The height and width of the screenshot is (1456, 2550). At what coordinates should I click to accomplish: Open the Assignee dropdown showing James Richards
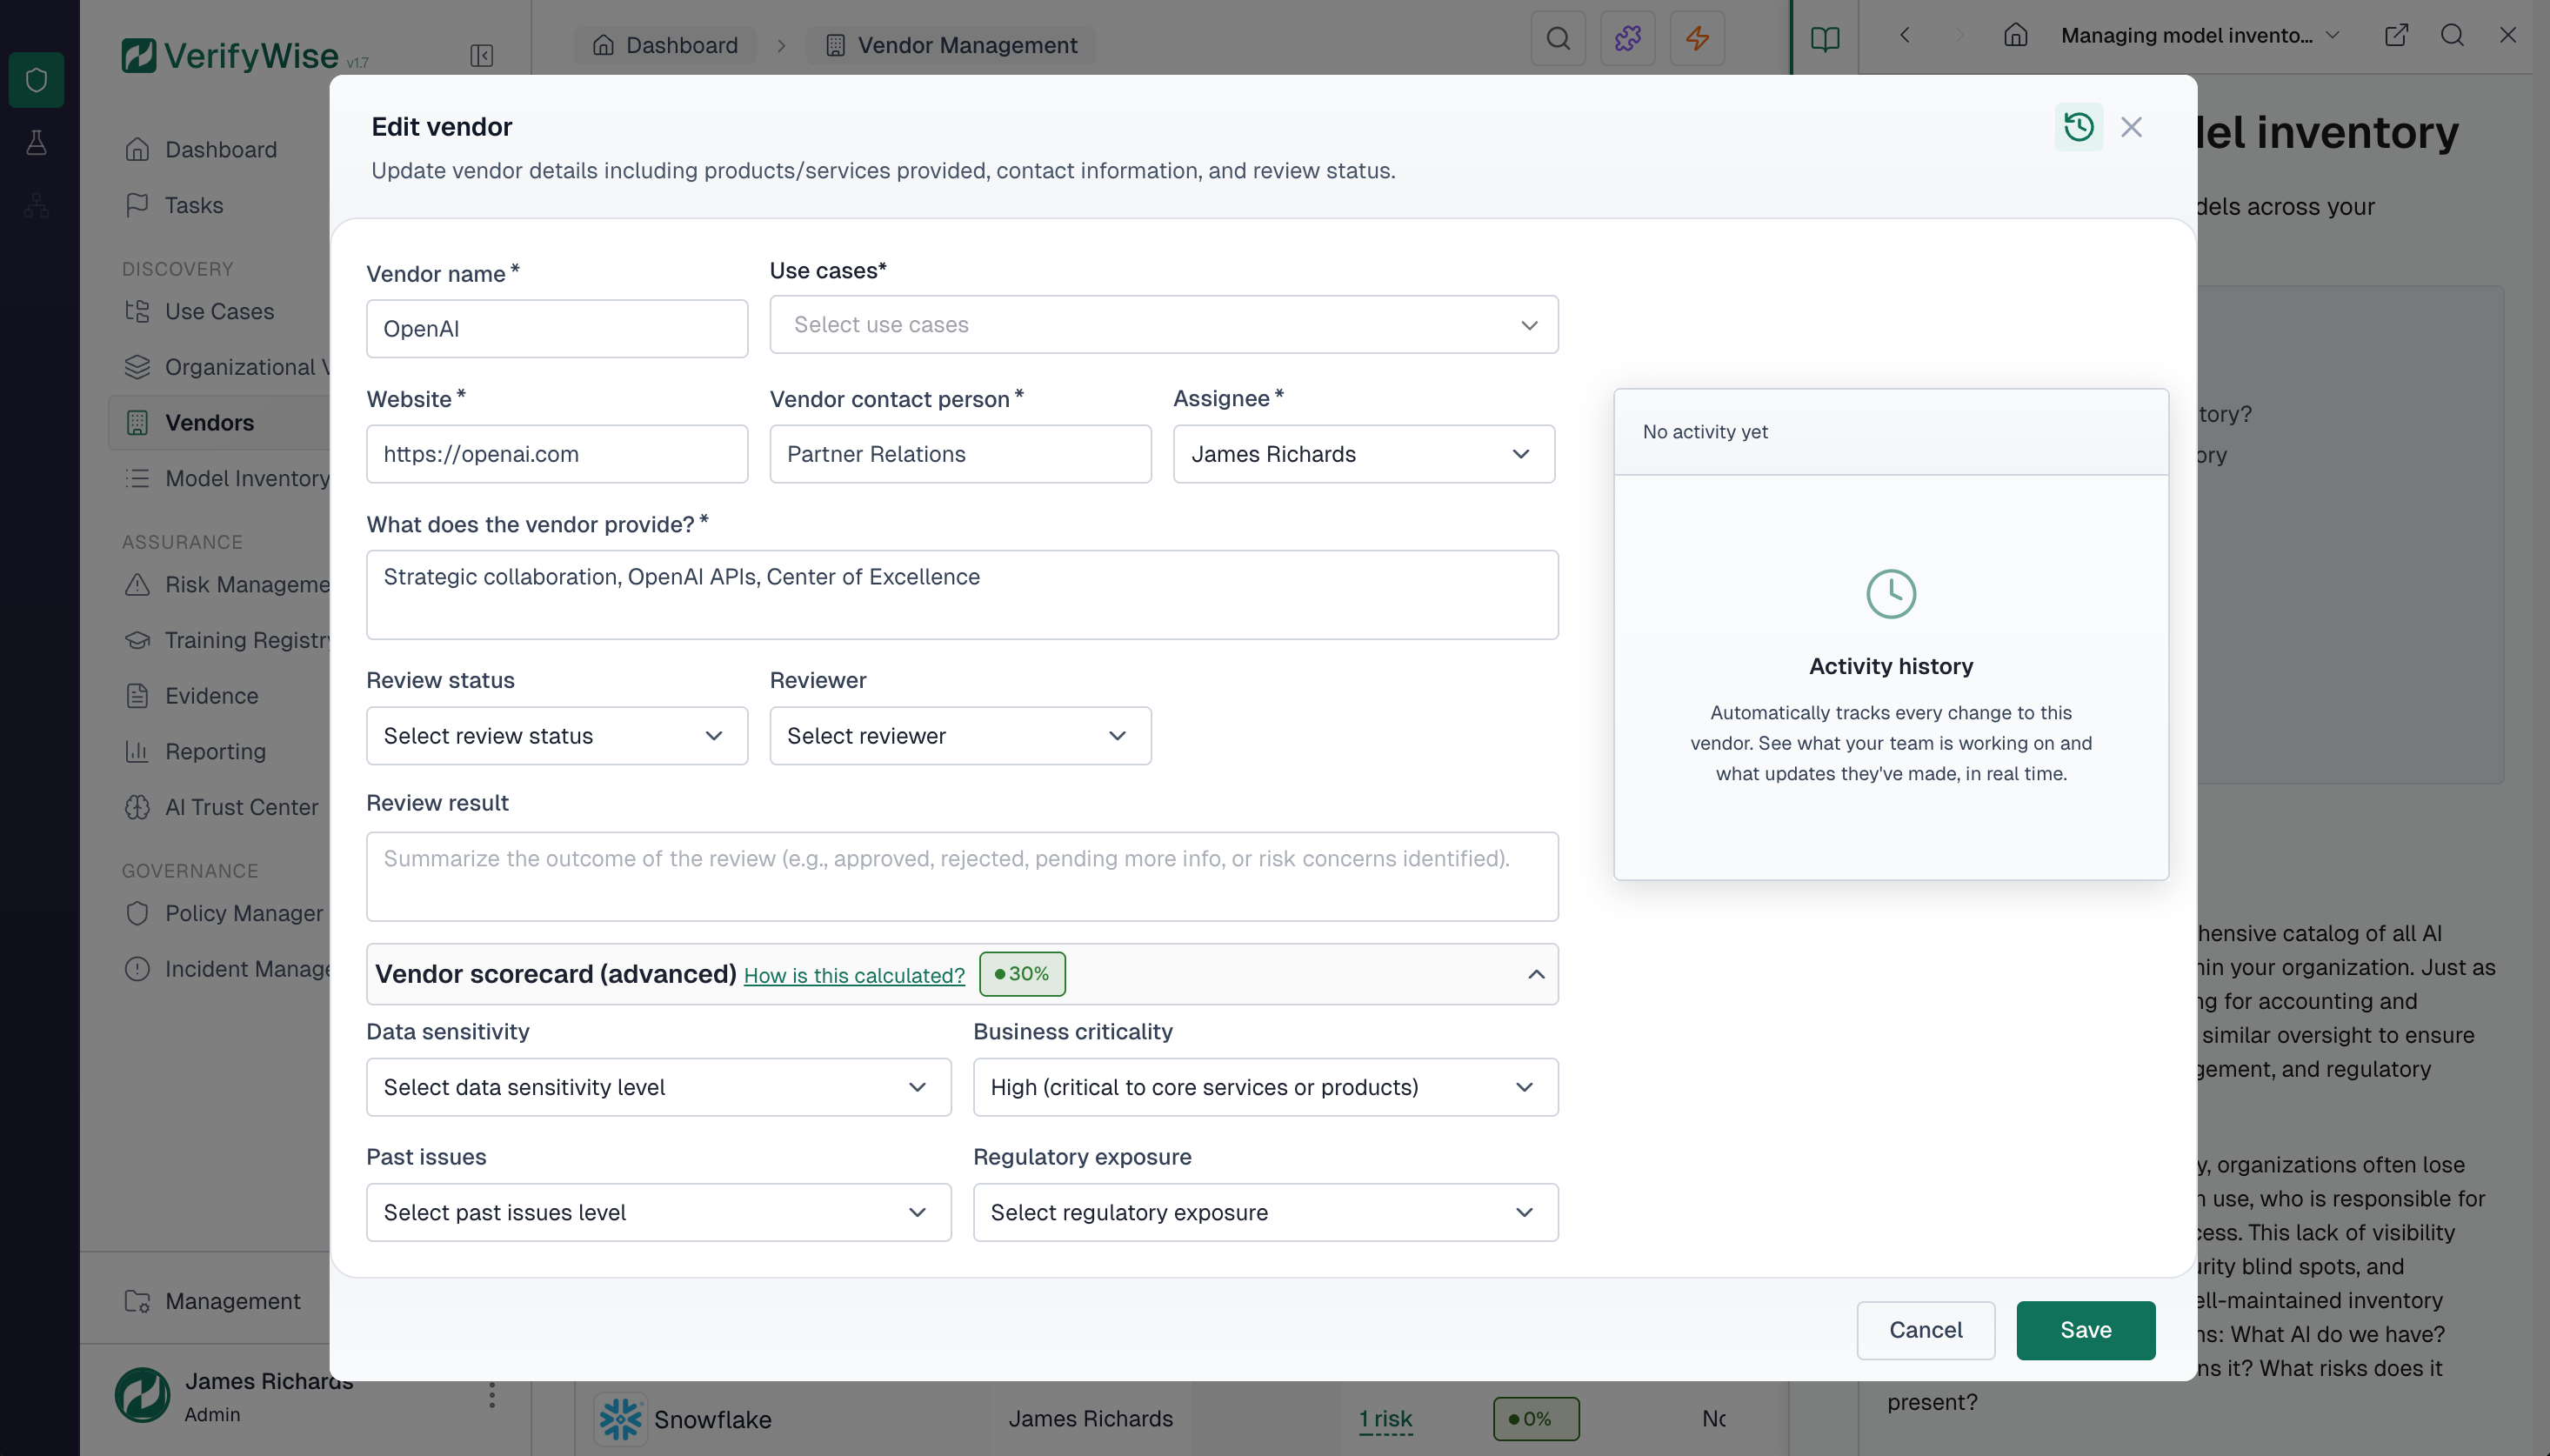tap(1363, 454)
